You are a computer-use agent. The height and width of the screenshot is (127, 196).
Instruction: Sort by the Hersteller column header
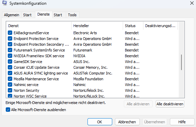click(x=97, y=26)
